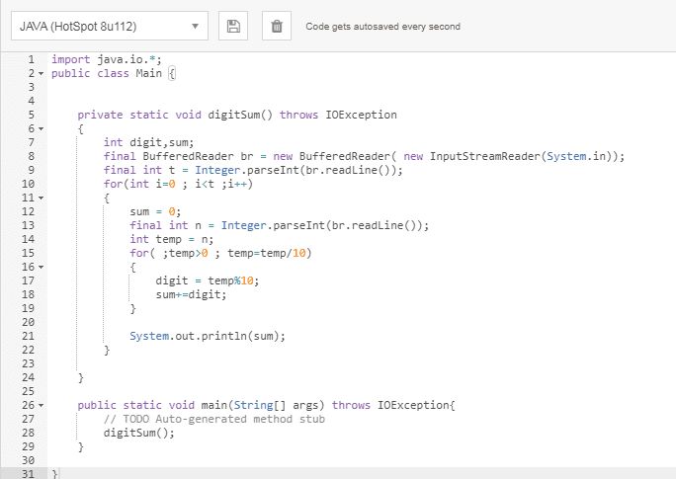Click 'import java.io.*;' on line 1
This screenshot has height=479, width=676.
(x=107, y=59)
